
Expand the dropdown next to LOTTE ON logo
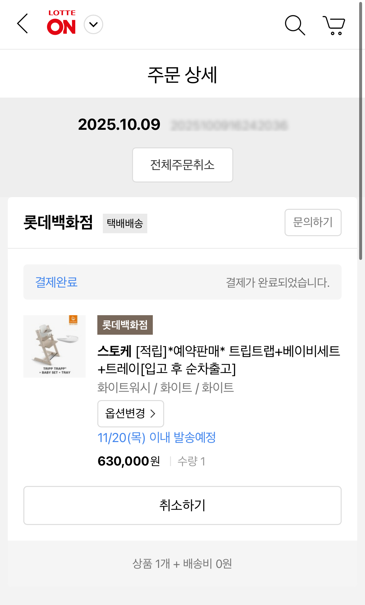[93, 24]
